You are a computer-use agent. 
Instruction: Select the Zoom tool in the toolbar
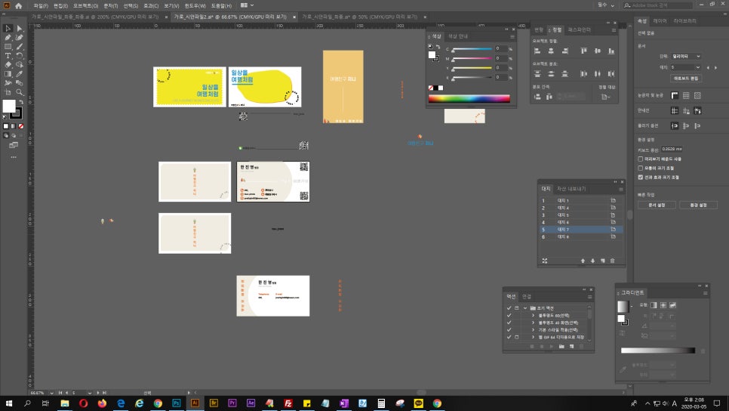pos(19,92)
